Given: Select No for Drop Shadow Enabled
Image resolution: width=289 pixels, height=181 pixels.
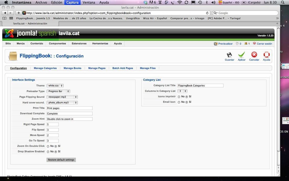Looking at the screenshot, I should [48, 152].
